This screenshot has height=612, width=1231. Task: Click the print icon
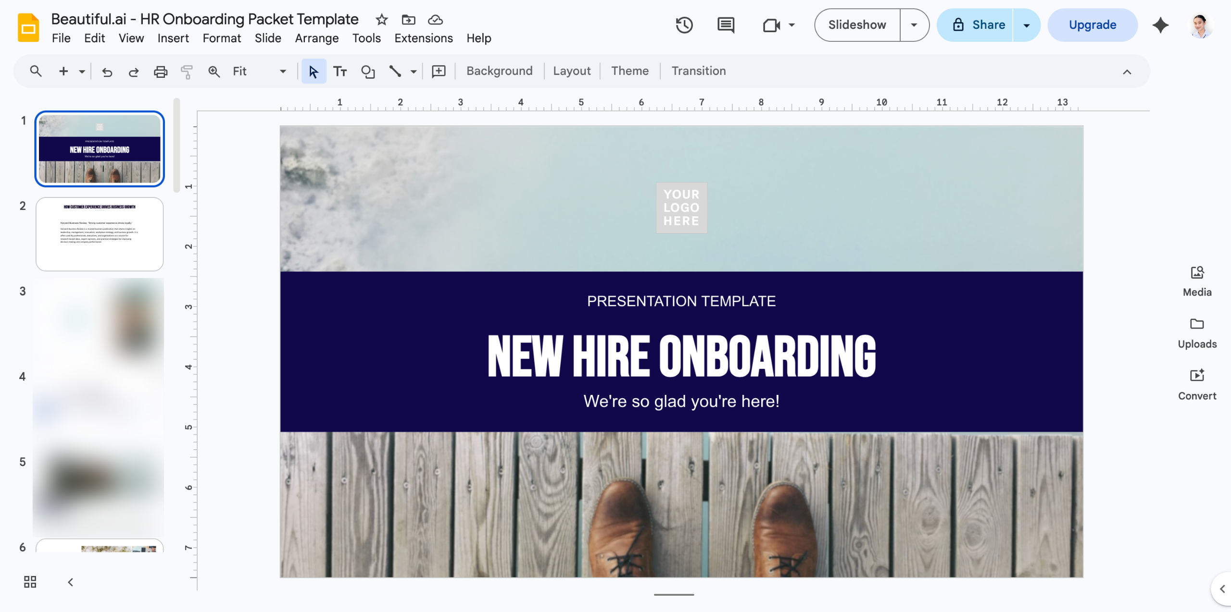click(160, 72)
